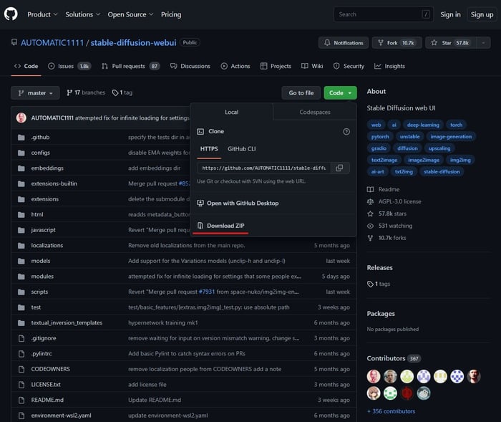Click the repository icon before AUTOMATIC1111
The height and width of the screenshot is (422, 501).
tap(14, 42)
